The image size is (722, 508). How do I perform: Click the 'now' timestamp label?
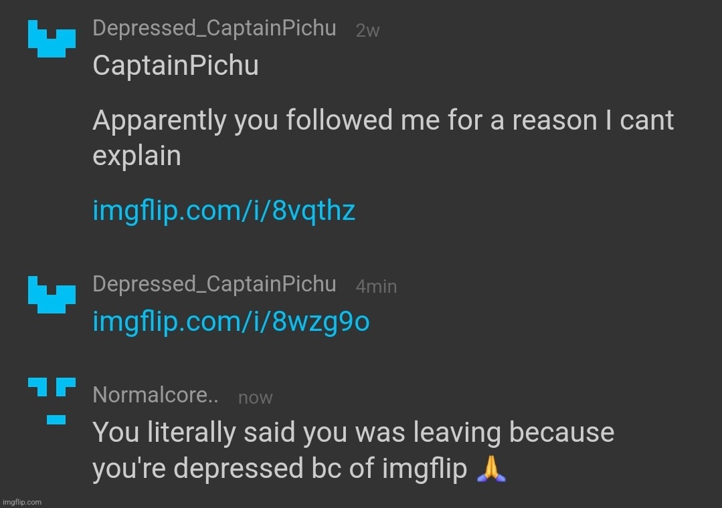tap(256, 398)
